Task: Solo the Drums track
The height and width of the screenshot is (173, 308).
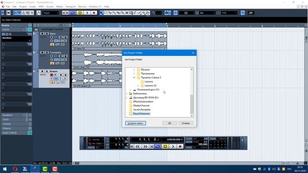Action: (x=47, y=71)
